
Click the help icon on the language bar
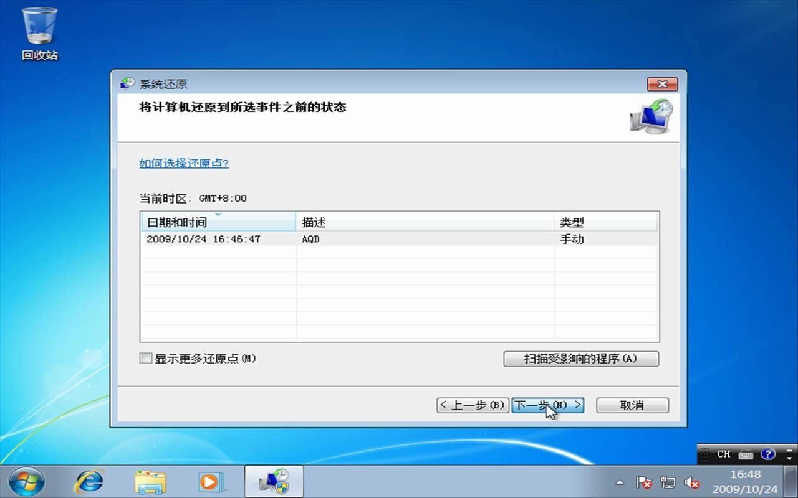tap(768, 455)
